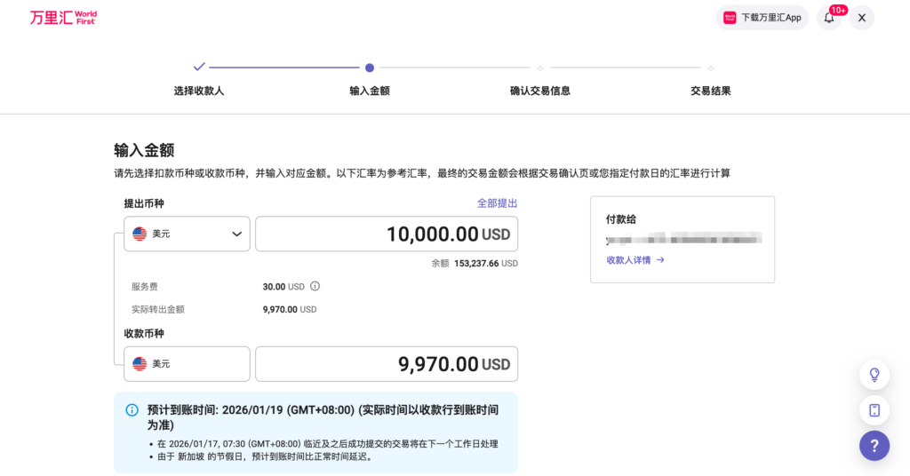Viewport: 910px width, 476px height.
Task: Click the 付款给 heading
Action: pos(621,219)
